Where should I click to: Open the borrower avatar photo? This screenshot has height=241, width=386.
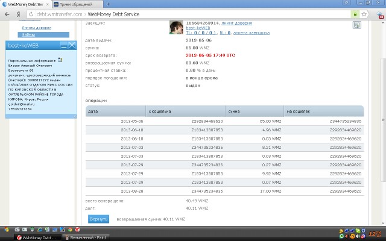click(176, 27)
